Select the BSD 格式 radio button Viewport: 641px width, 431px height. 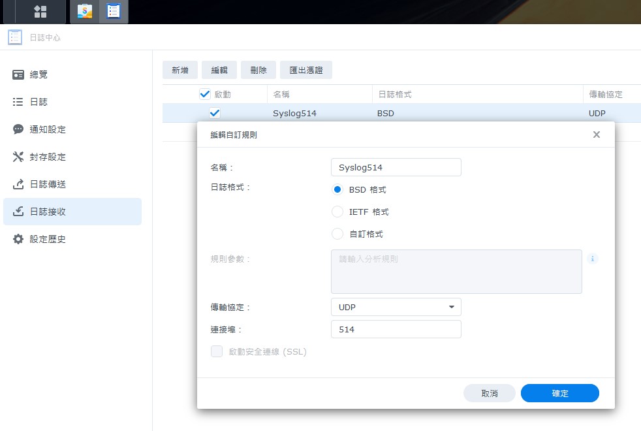[x=337, y=189]
